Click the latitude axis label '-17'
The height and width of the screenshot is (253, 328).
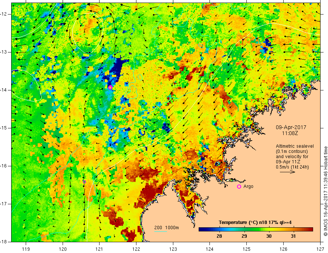(x=4, y=204)
